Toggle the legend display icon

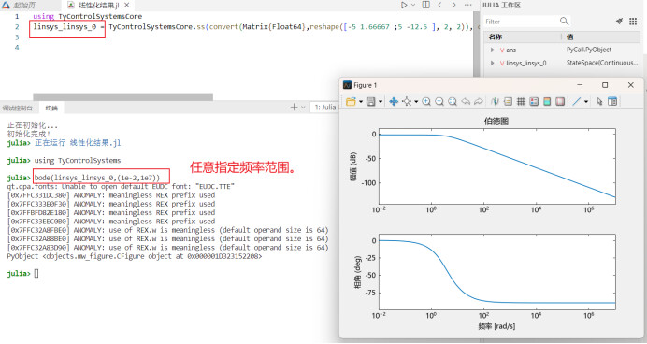[x=534, y=102]
